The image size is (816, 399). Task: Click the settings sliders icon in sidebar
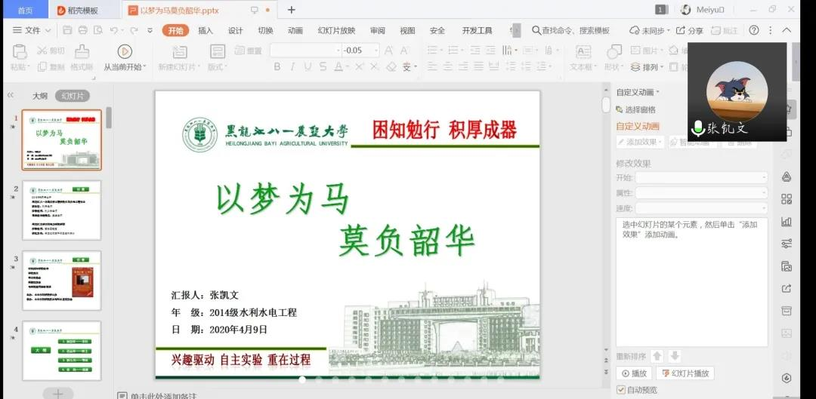click(787, 244)
